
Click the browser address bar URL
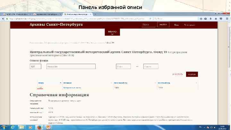[77, 19]
